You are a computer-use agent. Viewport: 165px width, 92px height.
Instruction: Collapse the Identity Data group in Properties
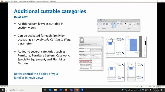pos(101,54)
